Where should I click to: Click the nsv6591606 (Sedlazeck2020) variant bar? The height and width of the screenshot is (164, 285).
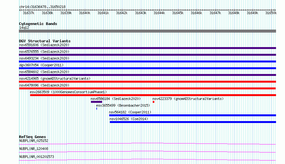pyautogui.click(x=147, y=48)
